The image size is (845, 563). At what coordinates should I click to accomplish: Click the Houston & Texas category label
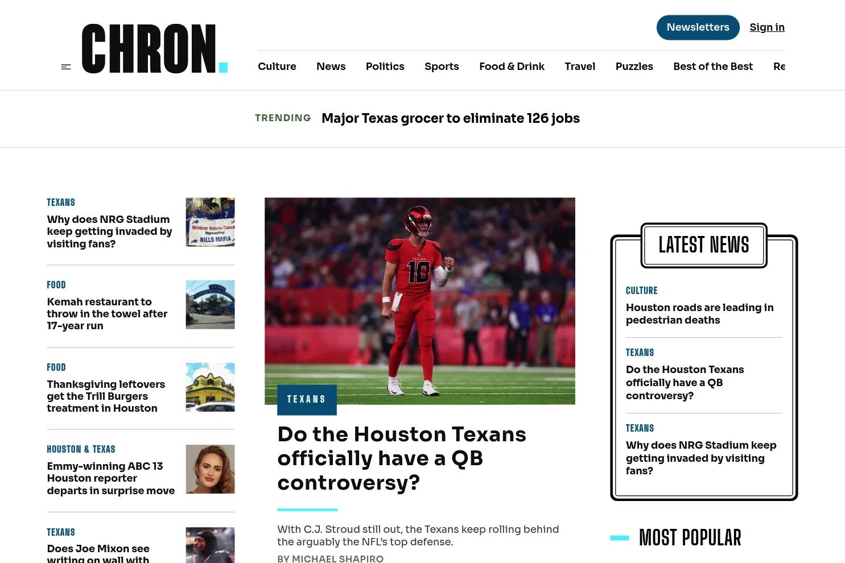coord(81,449)
